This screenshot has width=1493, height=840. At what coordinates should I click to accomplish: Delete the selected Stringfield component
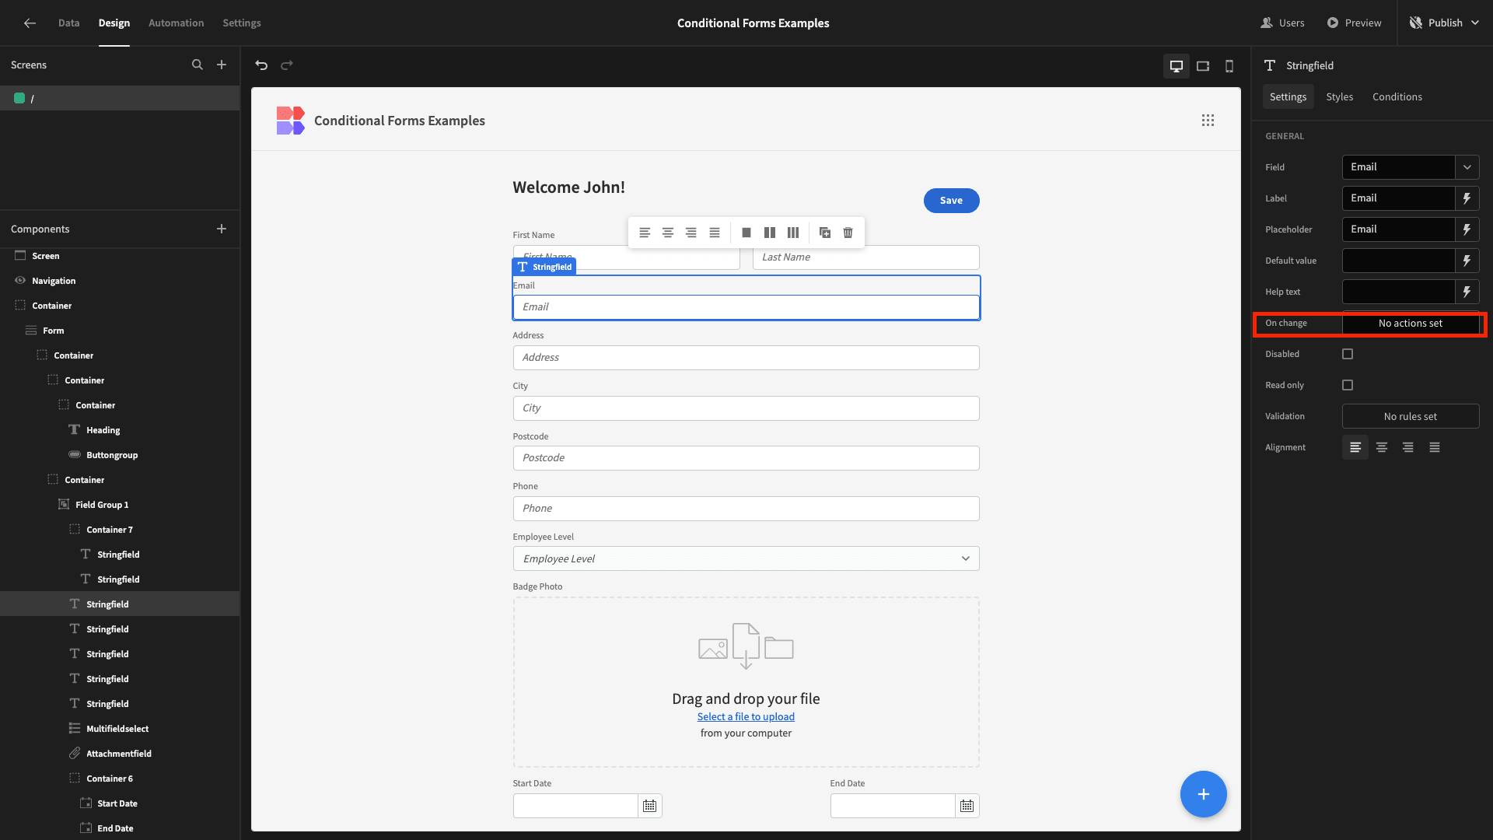tap(848, 232)
